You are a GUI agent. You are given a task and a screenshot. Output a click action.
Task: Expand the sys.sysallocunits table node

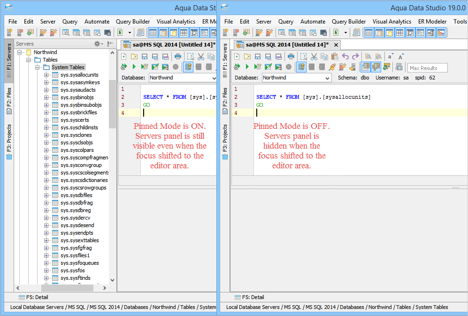click(x=46, y=75)
